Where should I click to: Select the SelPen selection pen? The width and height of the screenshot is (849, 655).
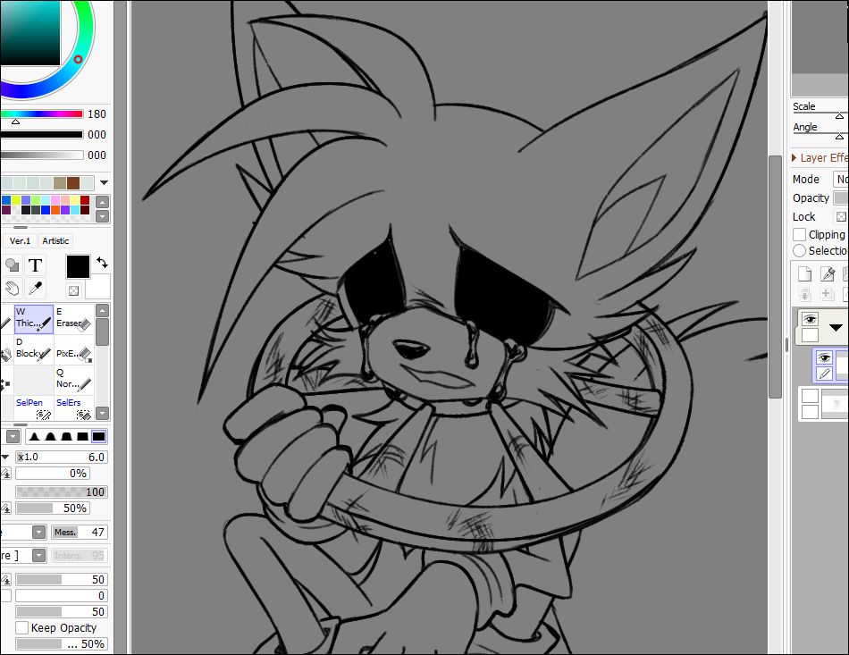[x=34, y=408]
